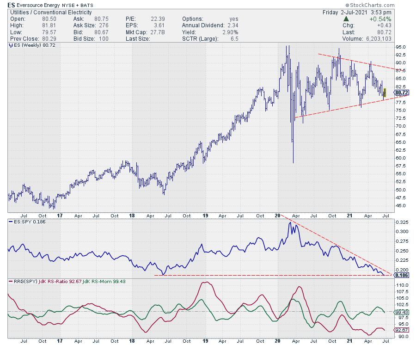Screen dimensions: 416x345
Task: Click the candlestick icon beside ES (Weekly)
Action: click(10, 46)
